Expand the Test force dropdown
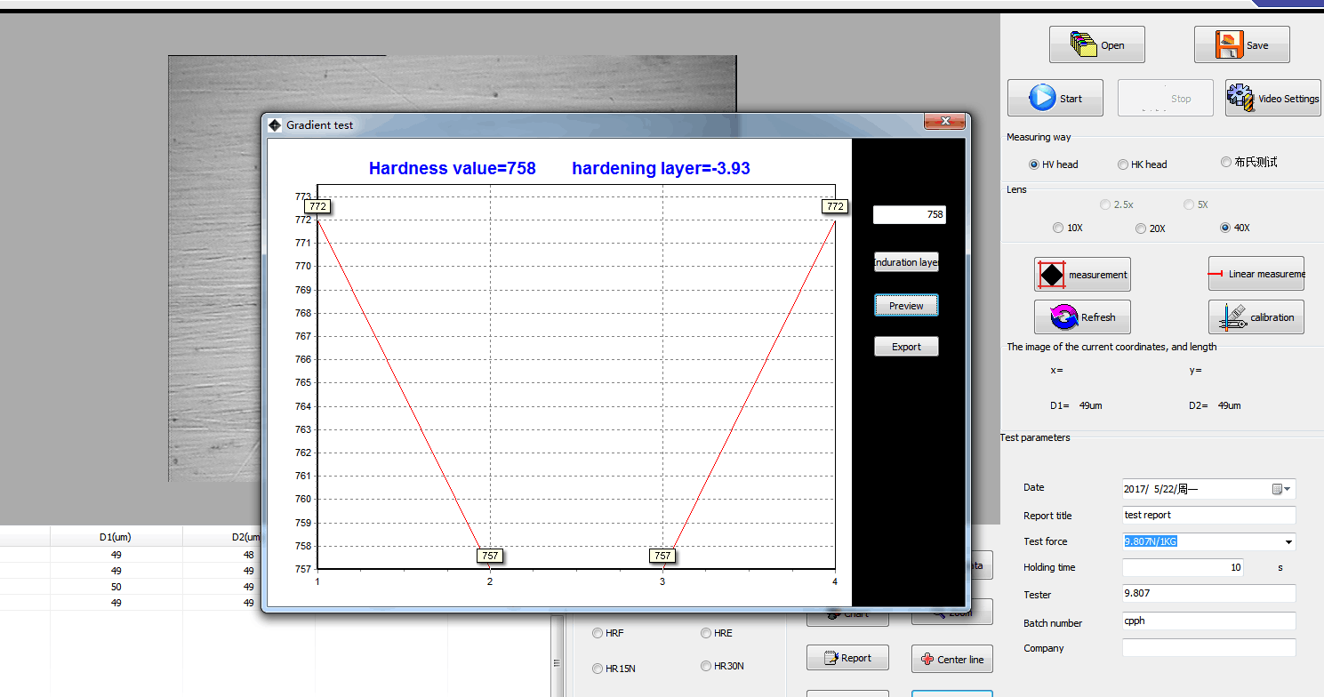This screenshot has height=697, width=1324. tap(1288, 541)
